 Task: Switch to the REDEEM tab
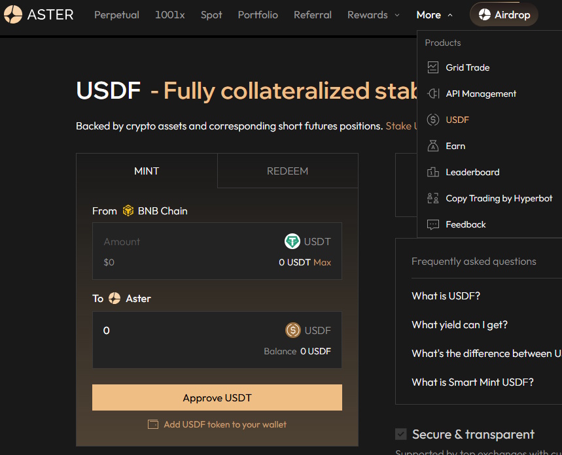(x=287, y=171)
